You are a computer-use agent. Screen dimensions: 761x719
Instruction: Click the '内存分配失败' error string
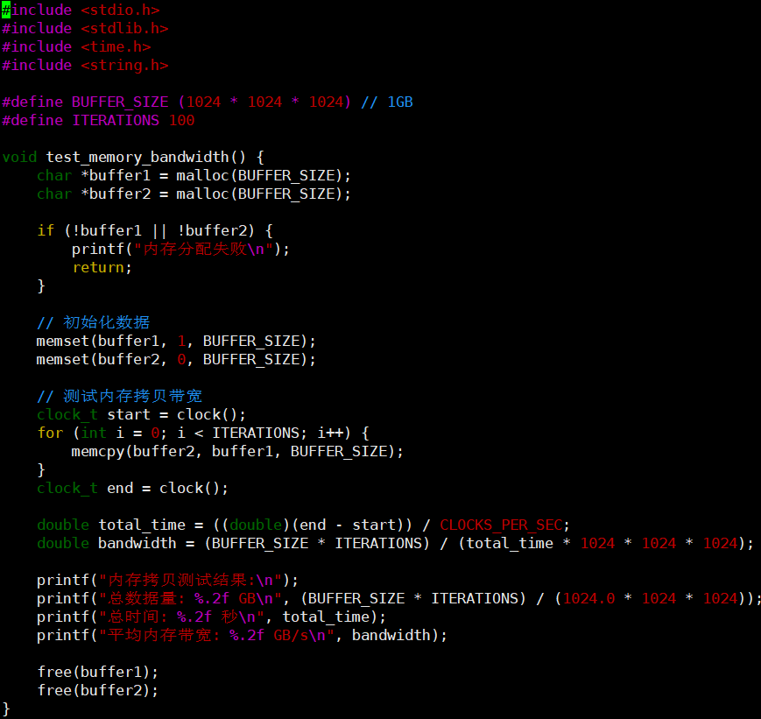[x=204, y=249]
